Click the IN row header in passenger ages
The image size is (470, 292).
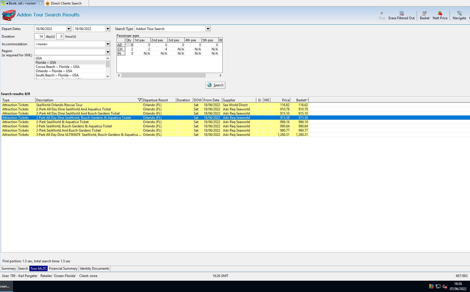tap(121, 53)
